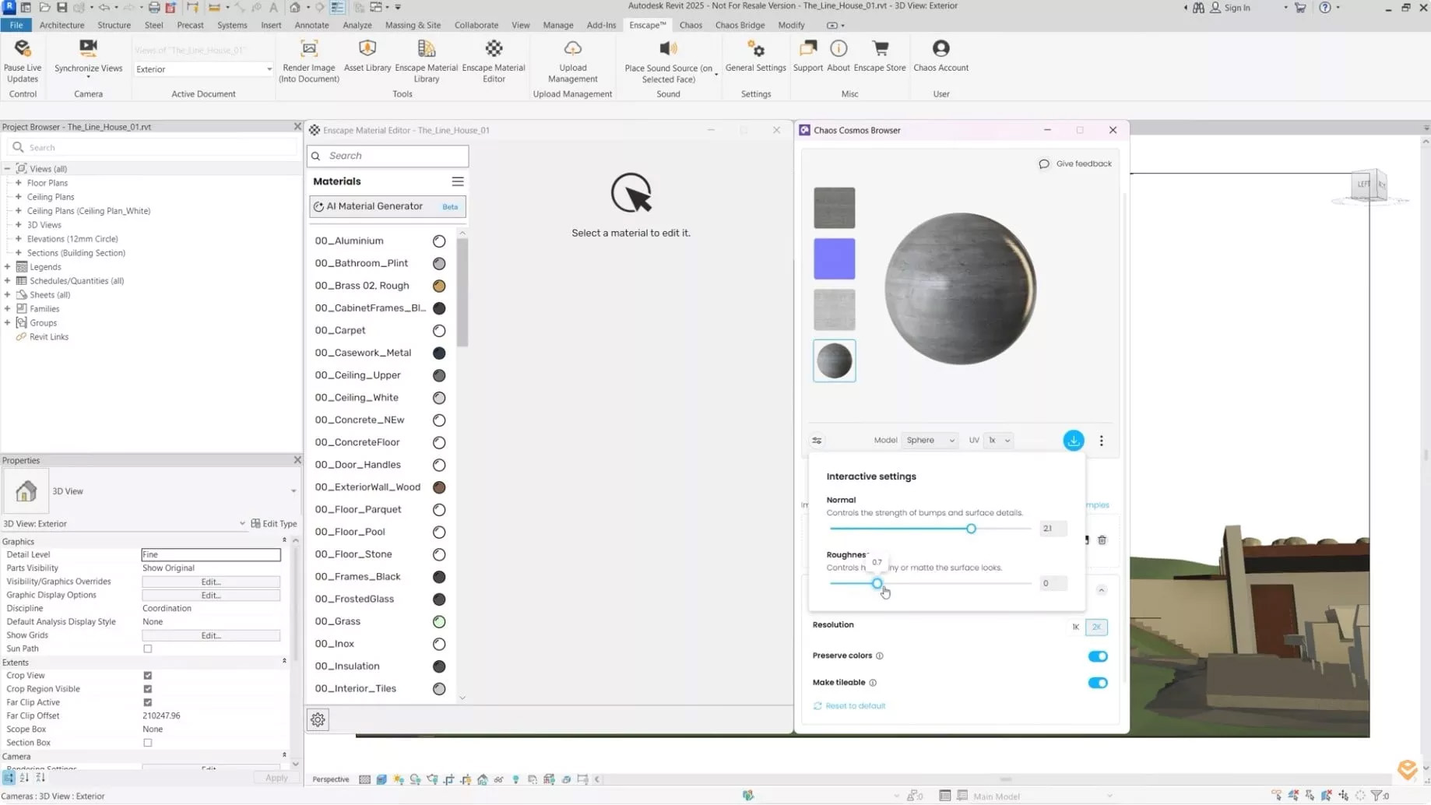Select the blue normal map thumbnail
This screenshot has height=805, width=1431.
coord(834,259)
